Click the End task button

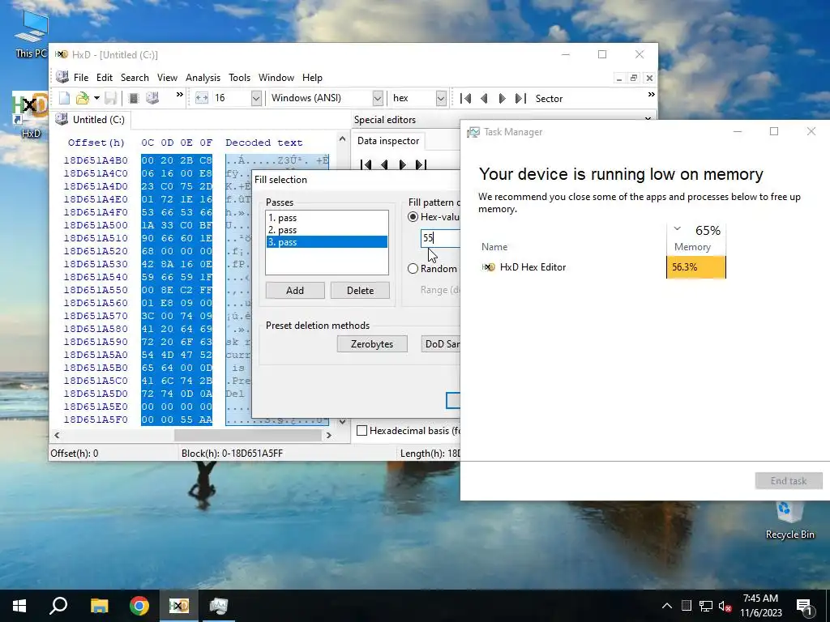(x=789, y=481)
